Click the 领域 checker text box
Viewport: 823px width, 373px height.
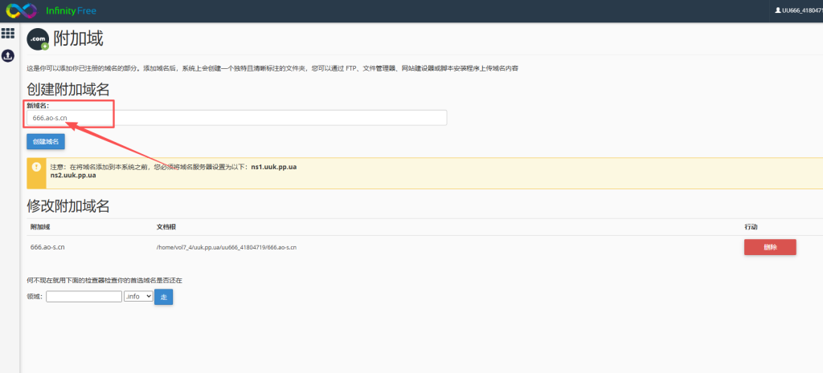coord(84,297)
